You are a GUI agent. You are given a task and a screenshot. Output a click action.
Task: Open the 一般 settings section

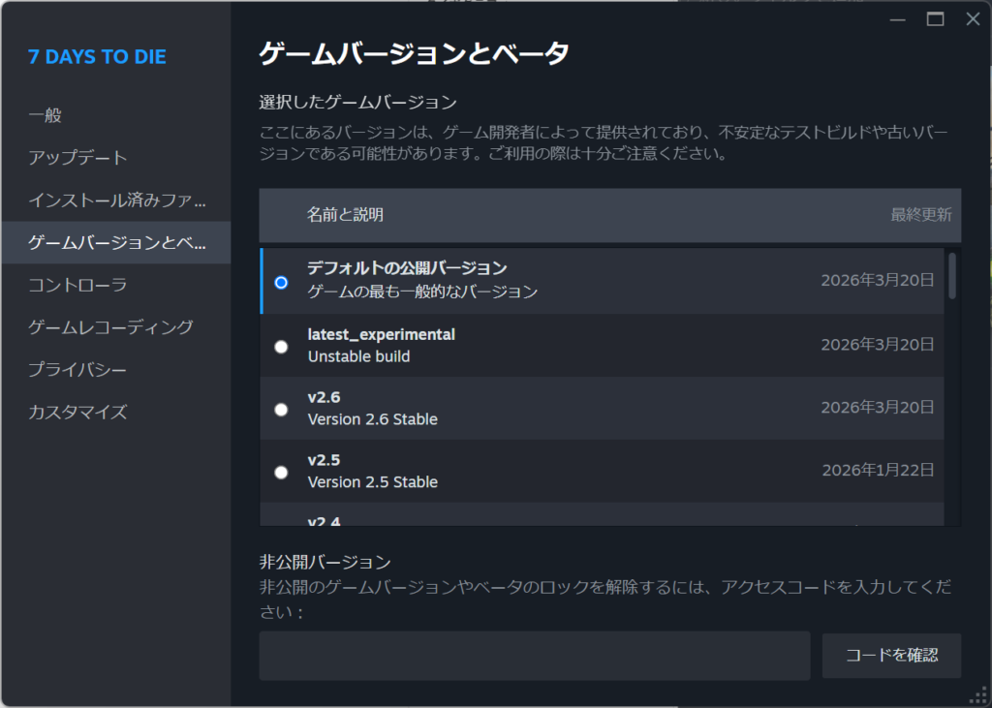(x=46, y=115)
